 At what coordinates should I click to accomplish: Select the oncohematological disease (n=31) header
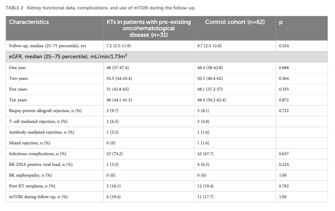pos(149,28)
